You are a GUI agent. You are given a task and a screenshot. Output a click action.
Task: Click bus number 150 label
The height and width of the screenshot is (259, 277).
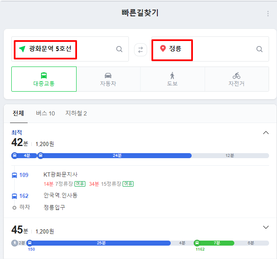tap(31, 249)
